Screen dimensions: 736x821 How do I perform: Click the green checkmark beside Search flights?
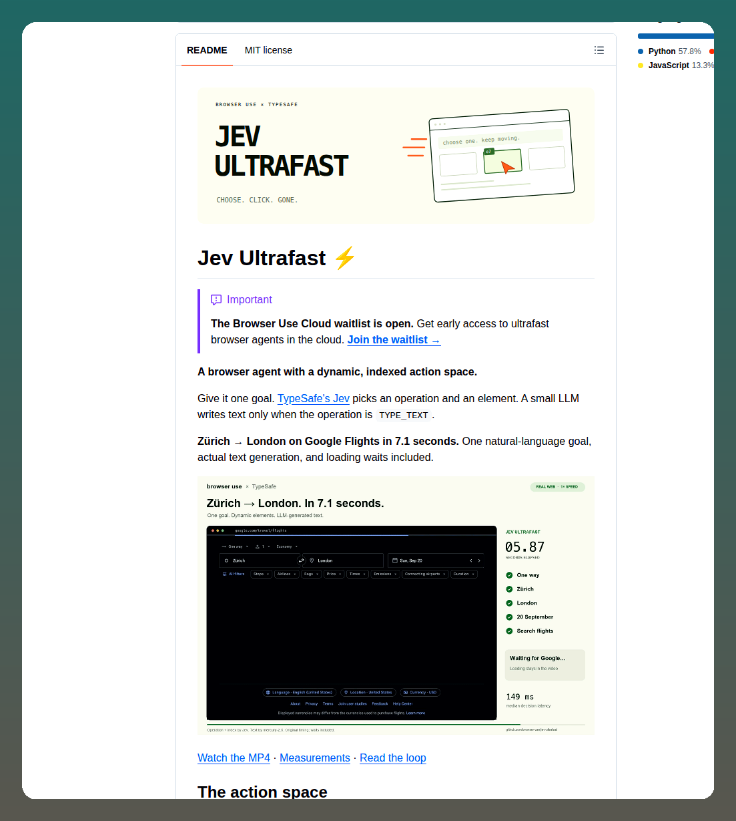click(509, 631)
